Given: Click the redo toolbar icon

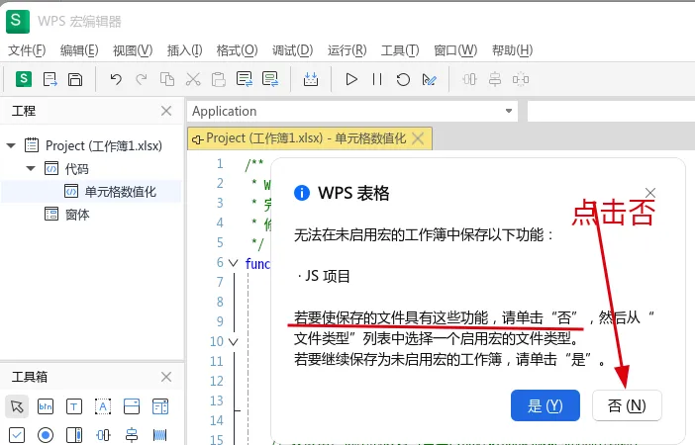Looking at the screenshot, I should click(x=142, y=79).
